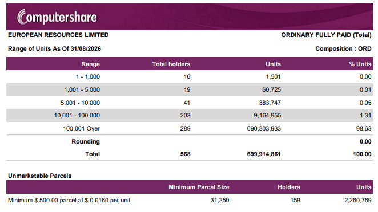Screen dimensions: 378x212
Task: Click the 5,001 - 10,000 range cell
Action: pos(80,103)
